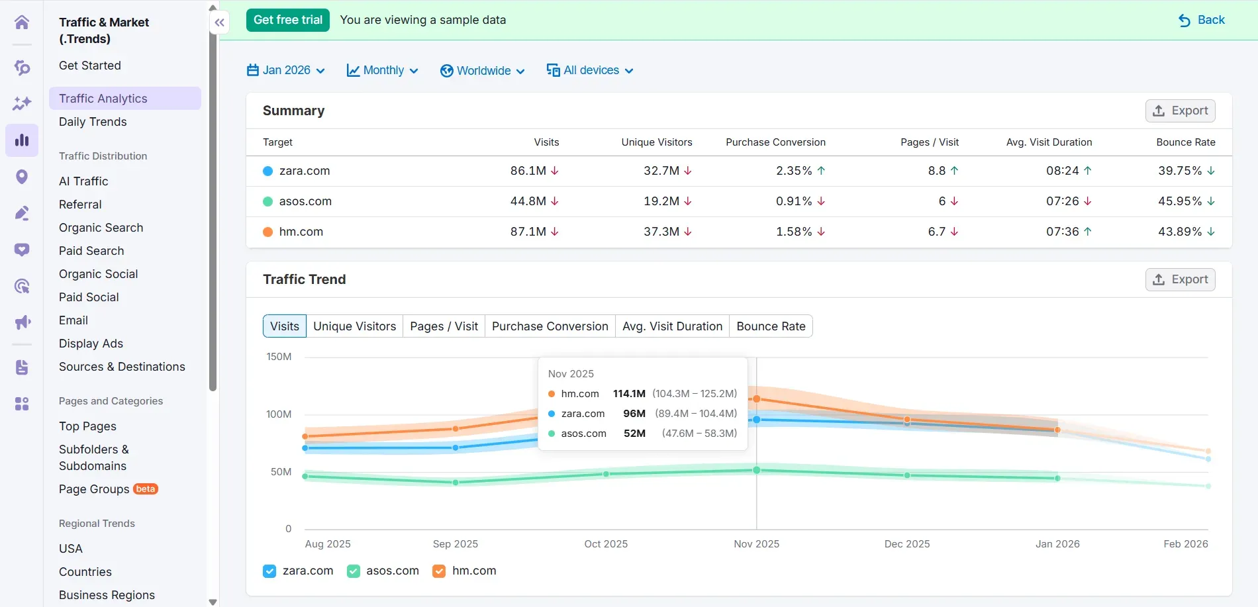This screenshot has height=607, width=1258.
Task: Open the SEO toolkit icon in the sidebar
Action: (x=22, y=68)
